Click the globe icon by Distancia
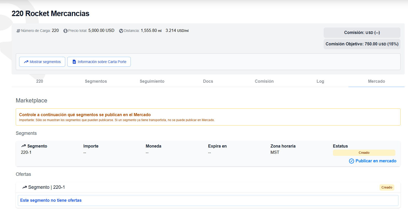Viewport: 408px width, 216px height. tap(121, 31)
